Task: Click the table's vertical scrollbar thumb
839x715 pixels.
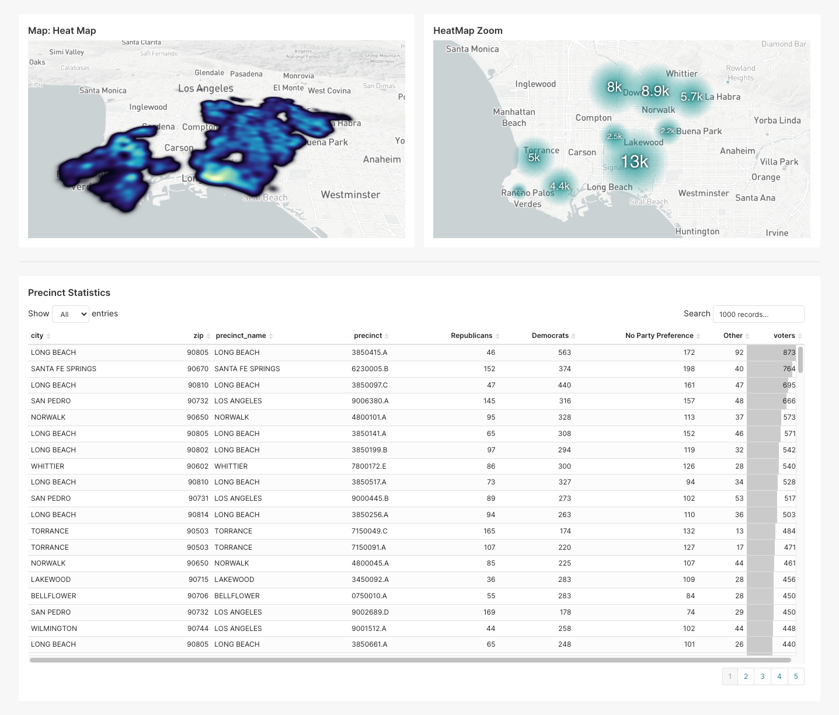Action: [x=800, y=360]
